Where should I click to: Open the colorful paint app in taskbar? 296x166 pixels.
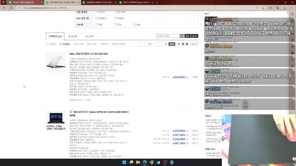point(152,162)
